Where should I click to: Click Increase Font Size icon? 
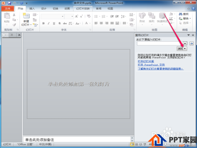(x=76, y=16)
